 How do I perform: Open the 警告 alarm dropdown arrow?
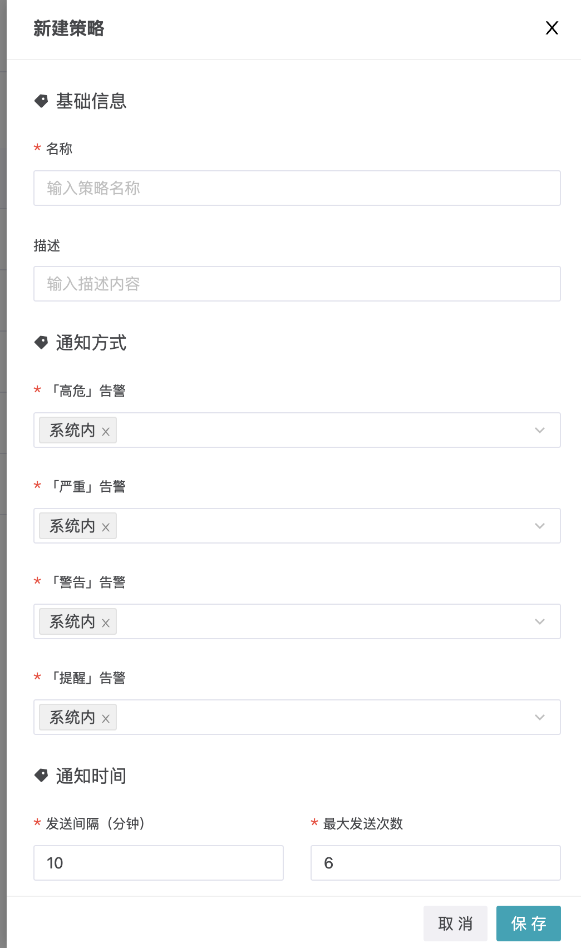click(539, 621)
